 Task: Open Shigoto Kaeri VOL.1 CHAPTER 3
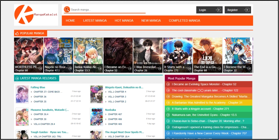tap(117, 97)
